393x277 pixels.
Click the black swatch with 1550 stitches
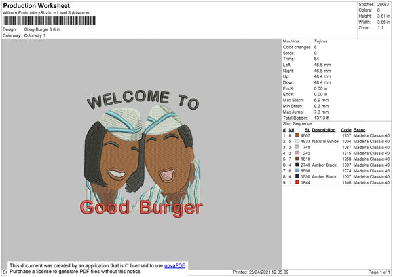[297, 176]
